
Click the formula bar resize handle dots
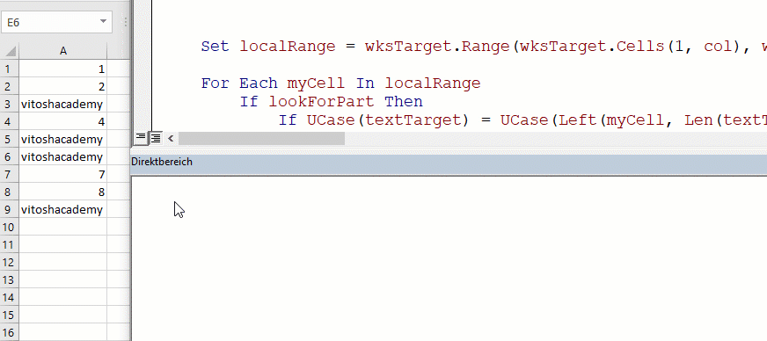[x=126, y=22]
